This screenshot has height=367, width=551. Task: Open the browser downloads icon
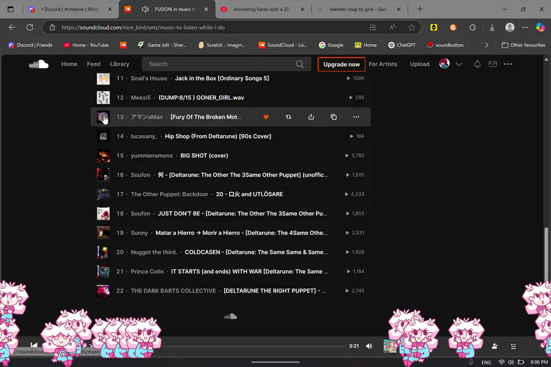click(492, 28)
